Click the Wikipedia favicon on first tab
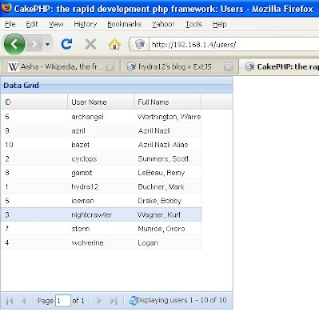 13,67
